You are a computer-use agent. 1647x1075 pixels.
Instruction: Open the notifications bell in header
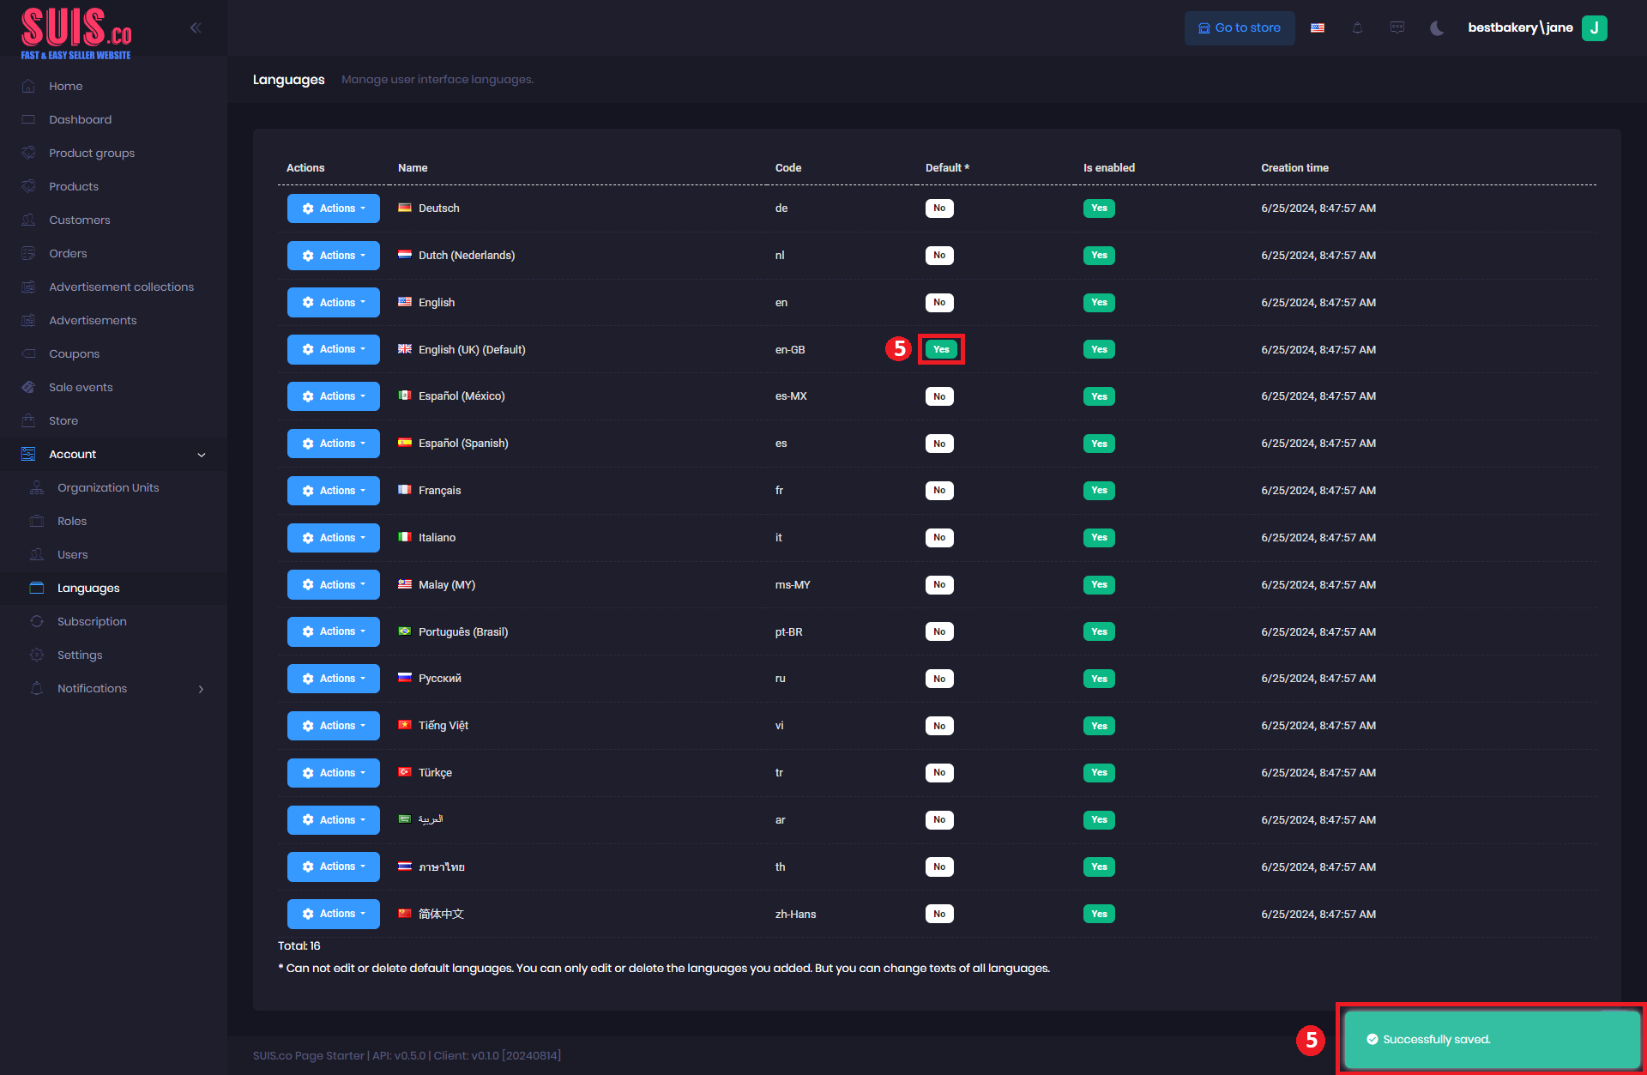[x=1357, y=28]
